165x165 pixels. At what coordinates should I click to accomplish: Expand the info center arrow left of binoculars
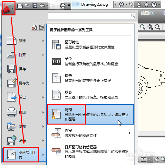tap(116, 5)
